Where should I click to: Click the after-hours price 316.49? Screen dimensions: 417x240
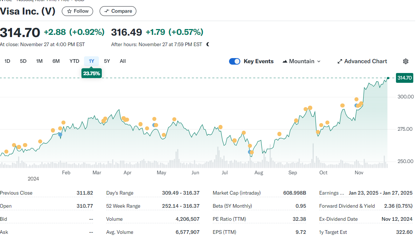coord(127,32)
